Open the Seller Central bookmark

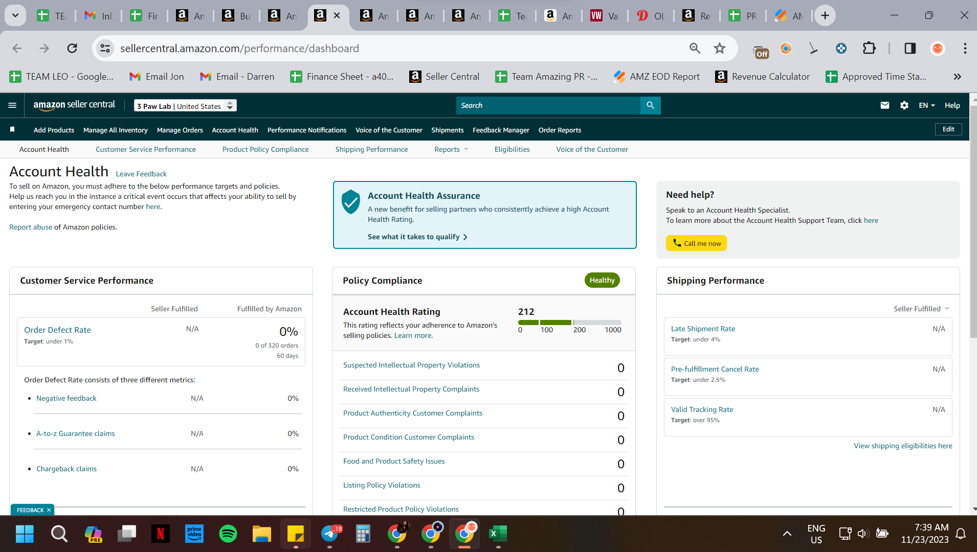tap(444, 77)
